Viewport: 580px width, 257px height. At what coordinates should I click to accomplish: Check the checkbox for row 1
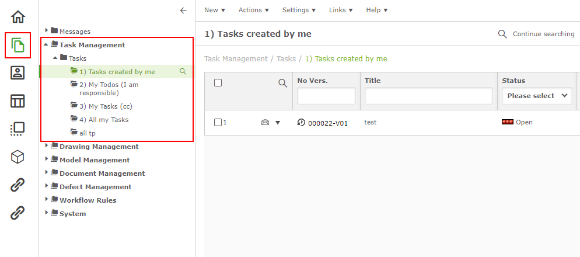pyautogui.click(x=218, y=123)
